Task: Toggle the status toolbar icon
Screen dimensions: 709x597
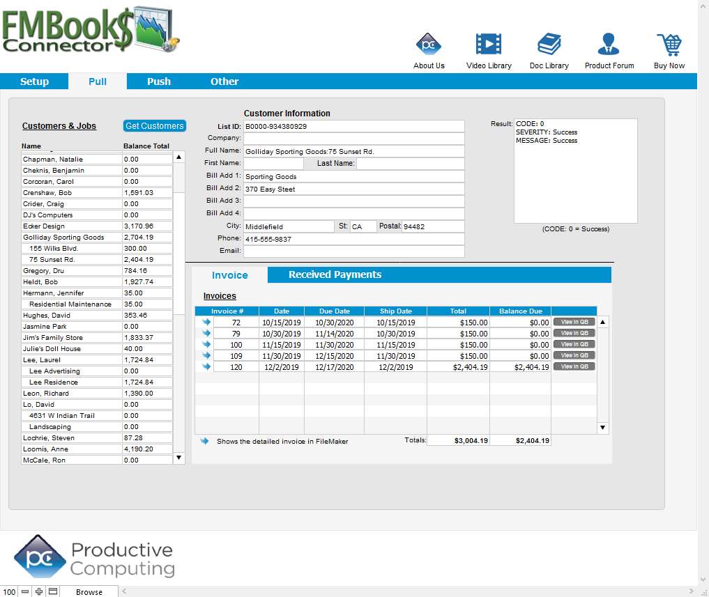Action: (53, 591)
